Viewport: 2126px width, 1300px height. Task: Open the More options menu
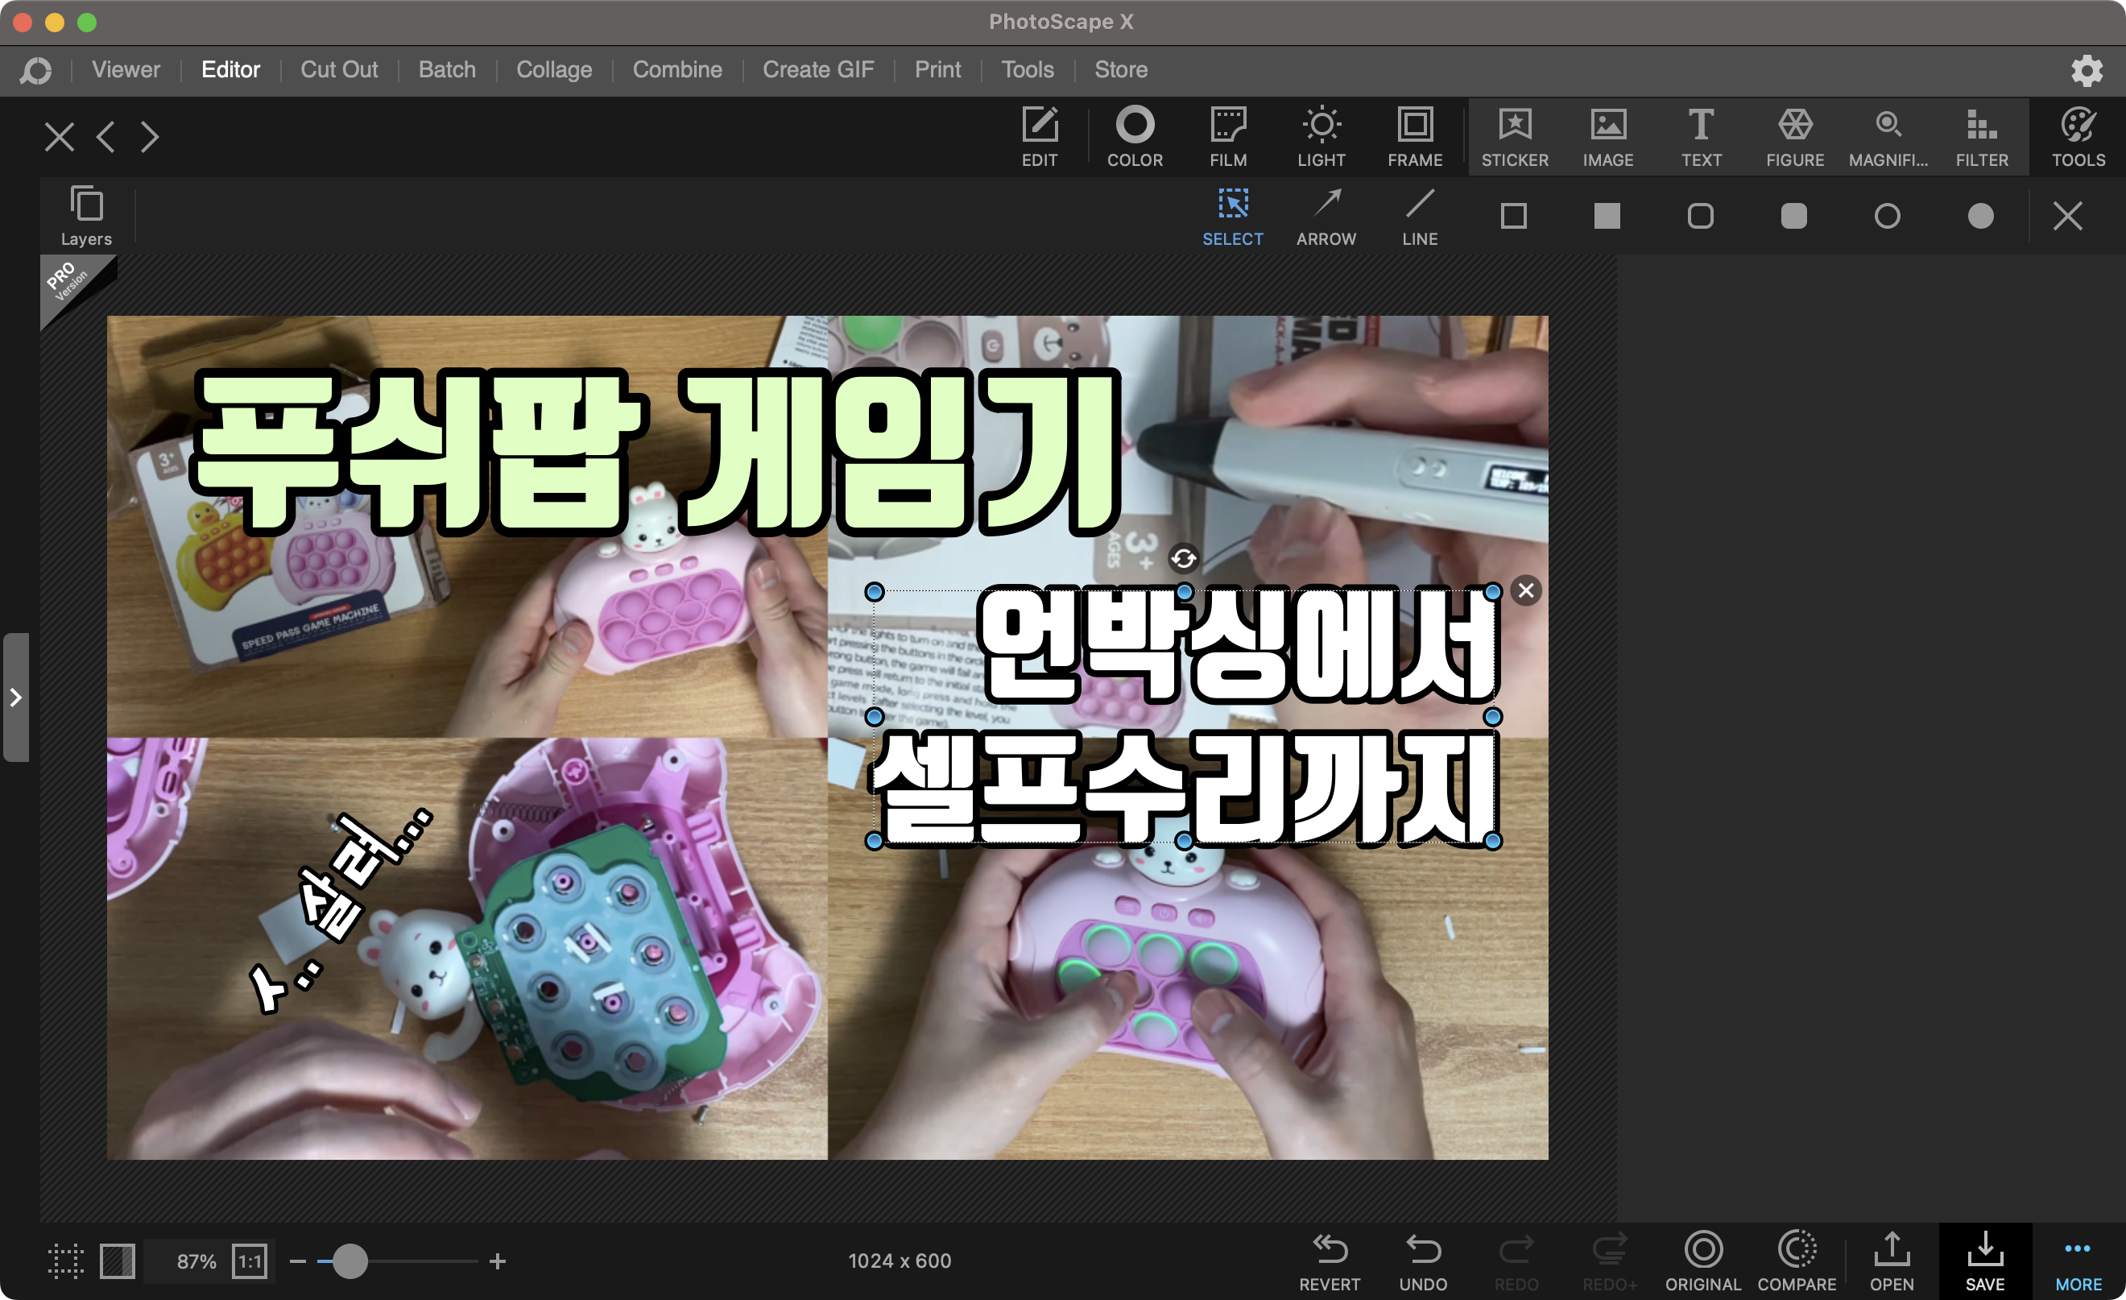[2078, 1261]
